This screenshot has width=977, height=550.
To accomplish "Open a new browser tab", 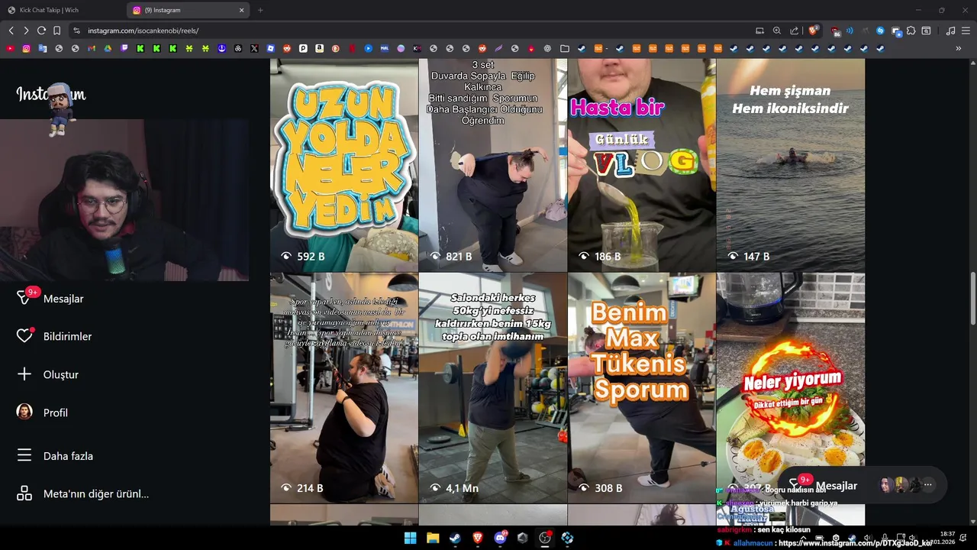I will pos(260,10).
